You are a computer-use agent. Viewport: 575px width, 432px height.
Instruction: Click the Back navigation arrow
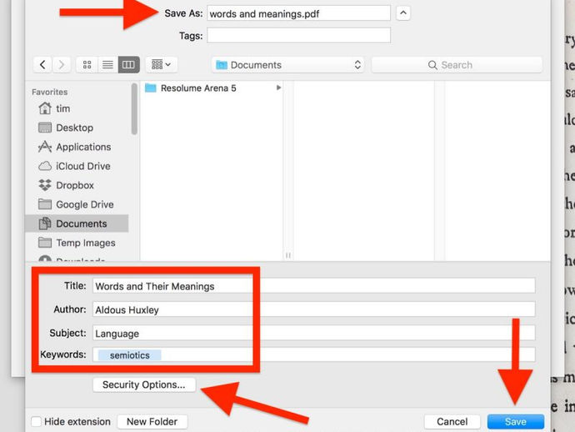point(42,65)
